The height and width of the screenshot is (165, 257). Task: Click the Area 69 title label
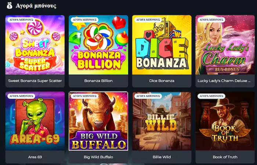point(35,157)
